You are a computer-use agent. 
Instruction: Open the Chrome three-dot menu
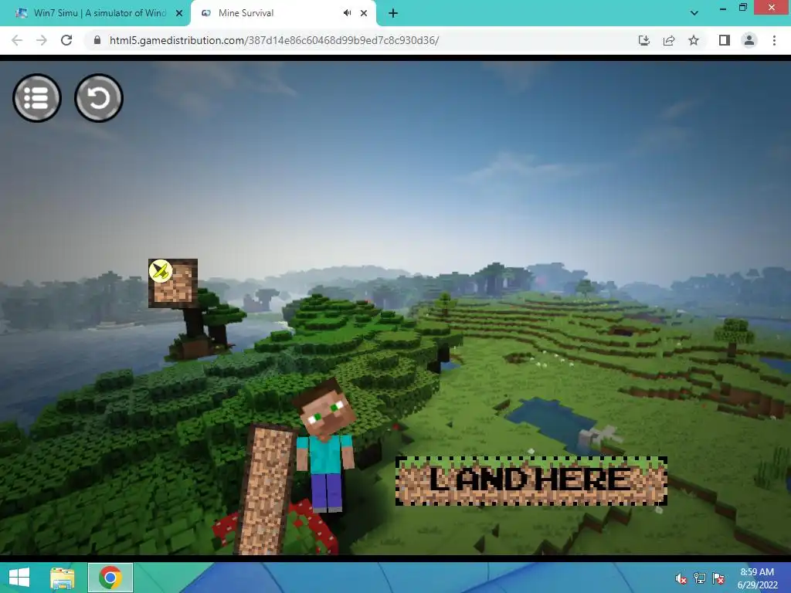coord(774,40)
